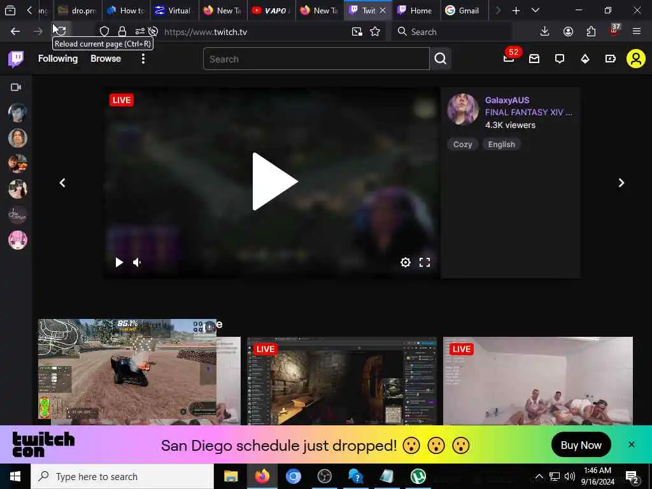
Task: Click the Twitch search magnifier button
Action: (x=441, y=59)
